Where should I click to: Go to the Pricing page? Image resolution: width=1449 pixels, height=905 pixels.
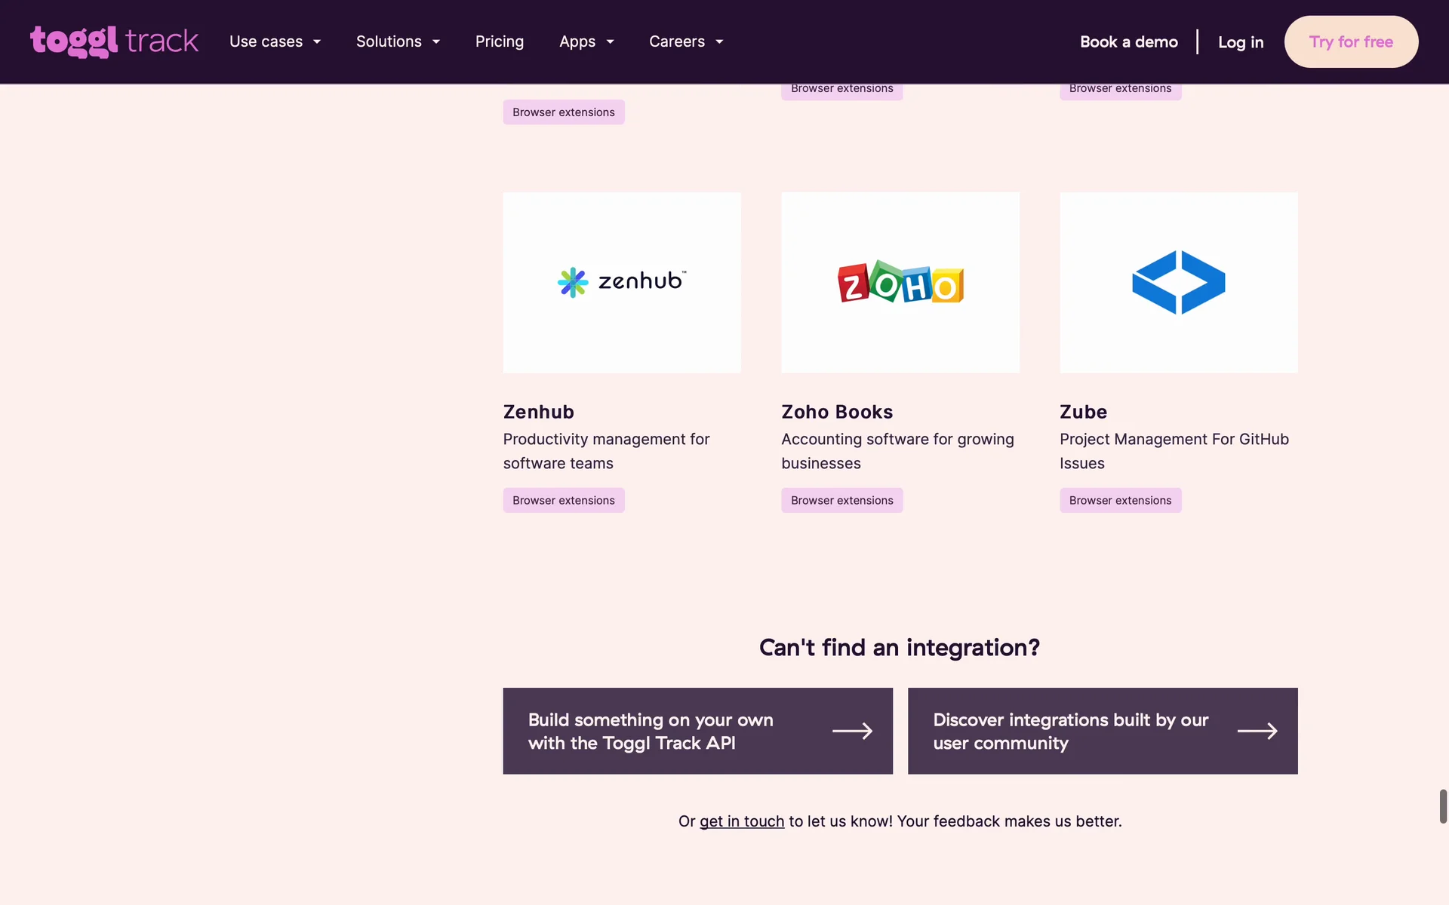[499, 41]
